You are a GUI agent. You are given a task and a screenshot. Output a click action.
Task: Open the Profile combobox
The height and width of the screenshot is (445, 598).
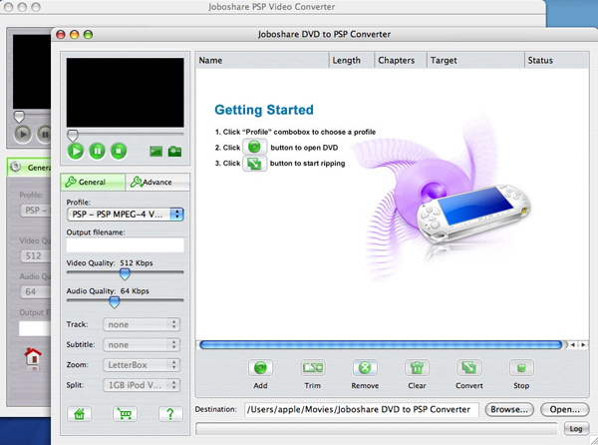pos(125,214)
